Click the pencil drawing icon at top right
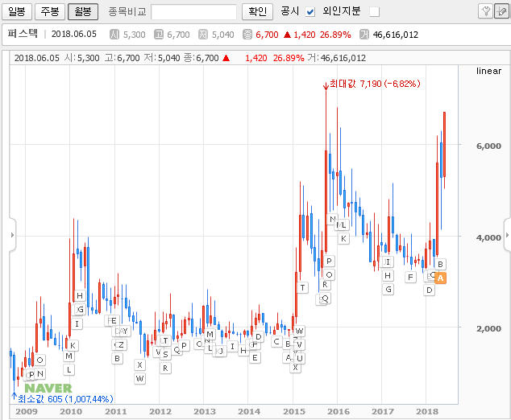The height and width of the screenshot is (420, 511). click(x=500, y=11)
